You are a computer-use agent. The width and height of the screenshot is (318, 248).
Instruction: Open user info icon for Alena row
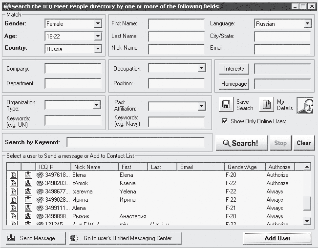coord(14,208)
